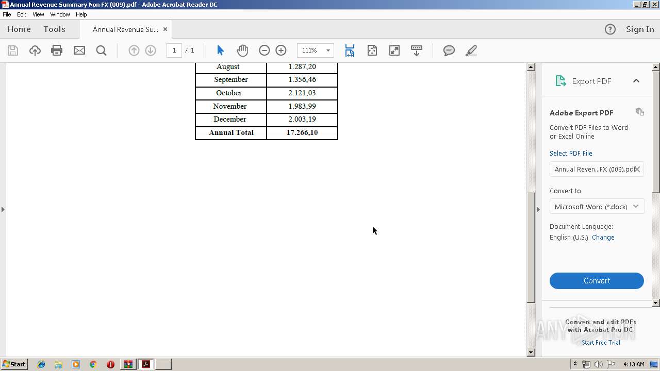Switch to the Home tab
The image size is (660, 371).
(19, 29)
